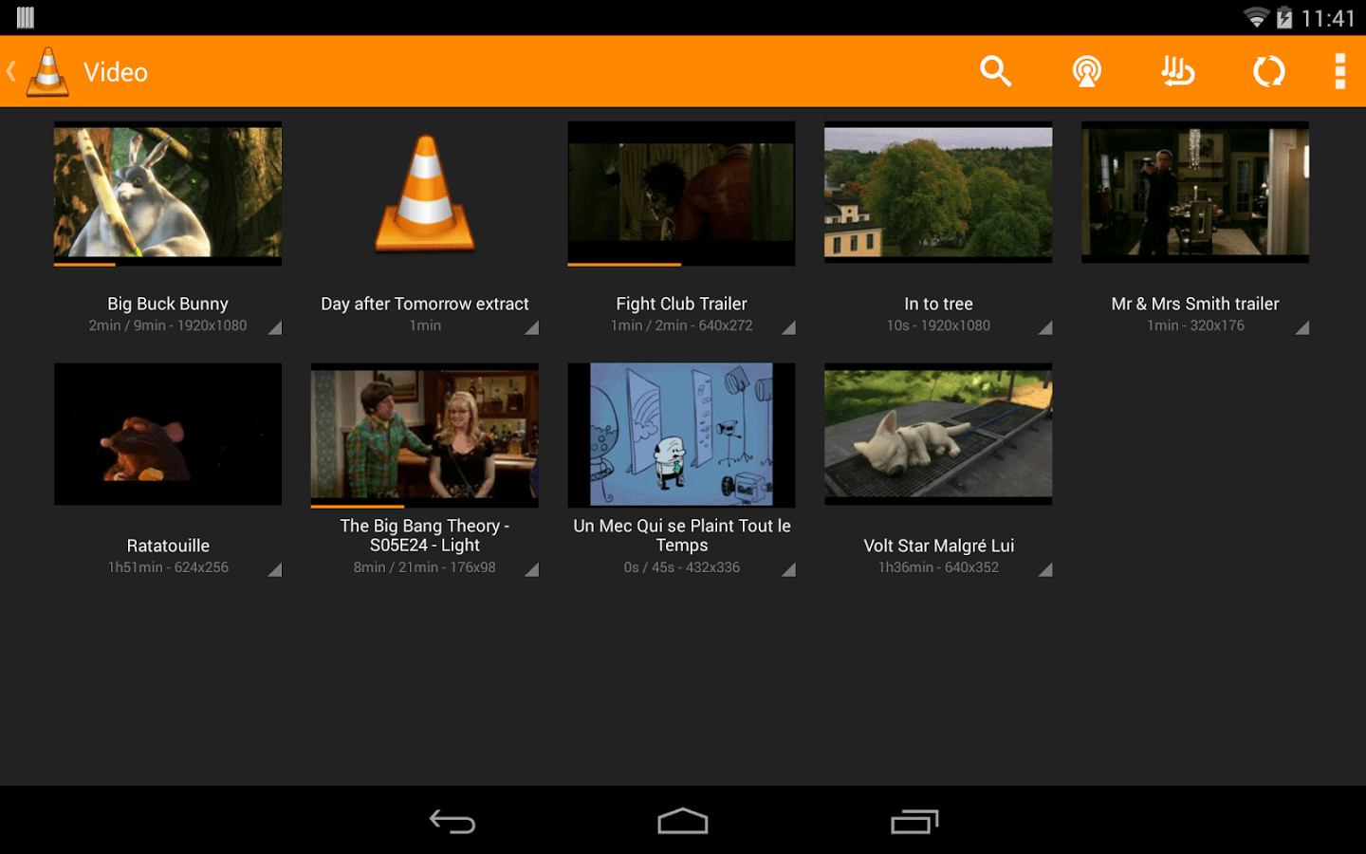
Task: Tap the VLC cone logo
Action: point(46,71)
